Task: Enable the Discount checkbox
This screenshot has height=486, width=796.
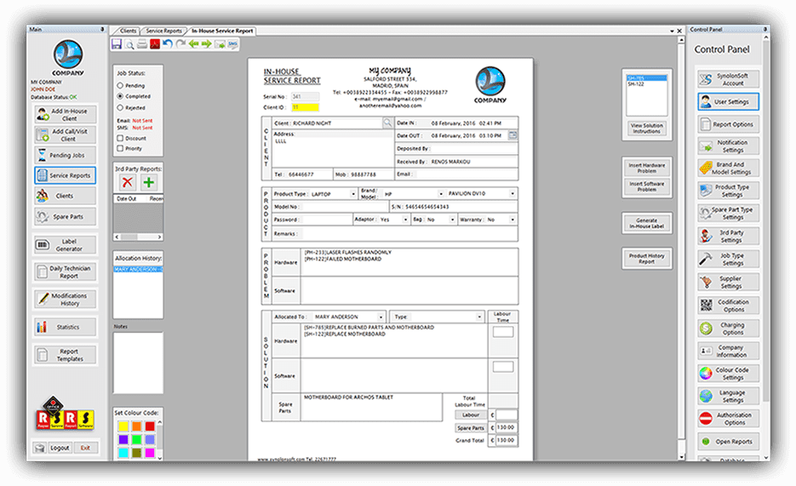Action: pos(120,138)
